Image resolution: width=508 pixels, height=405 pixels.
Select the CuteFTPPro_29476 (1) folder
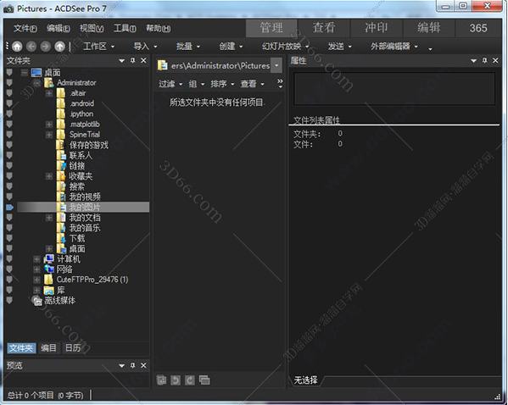tap(92, 280)
